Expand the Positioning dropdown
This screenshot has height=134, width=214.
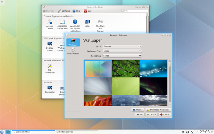point(122,56)
